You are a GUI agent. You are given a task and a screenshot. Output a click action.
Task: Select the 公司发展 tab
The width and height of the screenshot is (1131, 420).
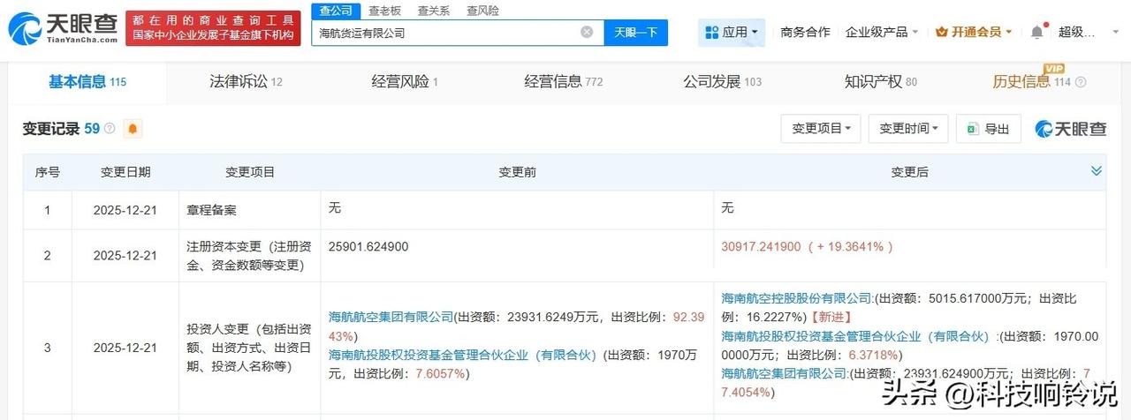[x=722, y=82]
